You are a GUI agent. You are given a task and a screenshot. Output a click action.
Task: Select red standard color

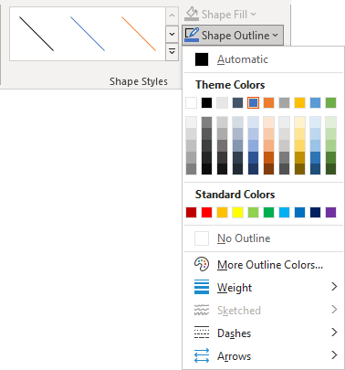click(x=206, y=212)
